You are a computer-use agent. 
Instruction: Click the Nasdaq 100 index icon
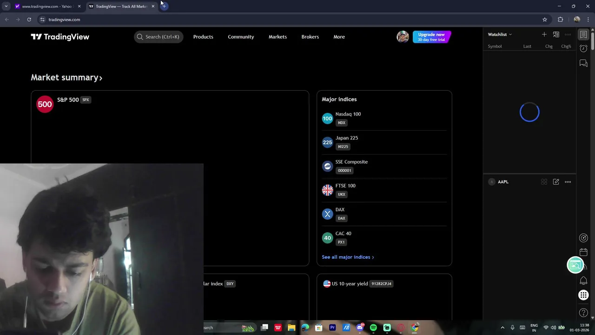click(327, 119)
